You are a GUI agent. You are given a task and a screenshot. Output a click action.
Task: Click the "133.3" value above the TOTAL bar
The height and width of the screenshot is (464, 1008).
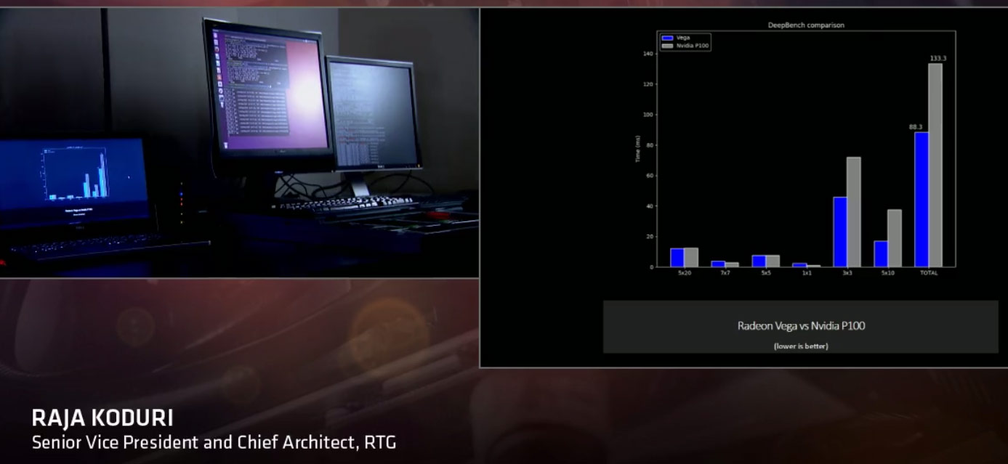[x=938, y=58]
